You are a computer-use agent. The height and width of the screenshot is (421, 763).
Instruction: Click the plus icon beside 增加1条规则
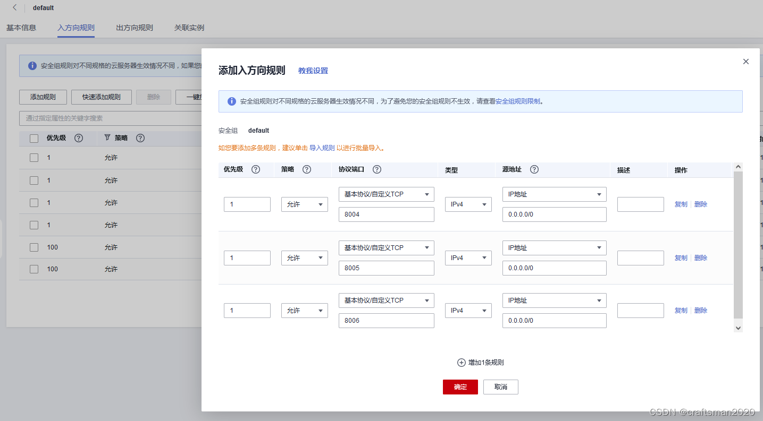coord(461,362)
